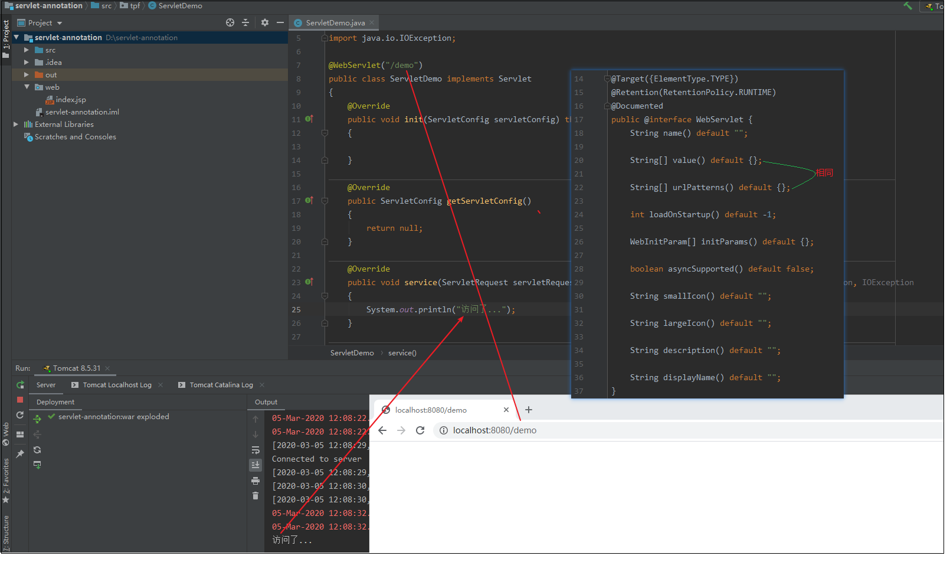Click the override gutter marker on line 17
950x562 pixels.
coord(309,201)
